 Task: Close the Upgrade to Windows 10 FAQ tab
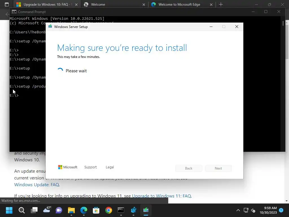click(x=76, y=5)
